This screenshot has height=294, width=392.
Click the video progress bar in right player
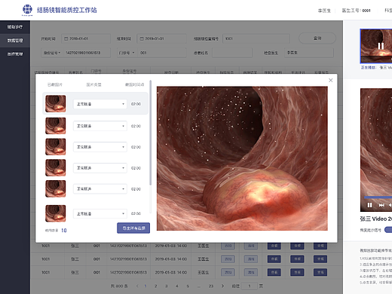point(378,198)
